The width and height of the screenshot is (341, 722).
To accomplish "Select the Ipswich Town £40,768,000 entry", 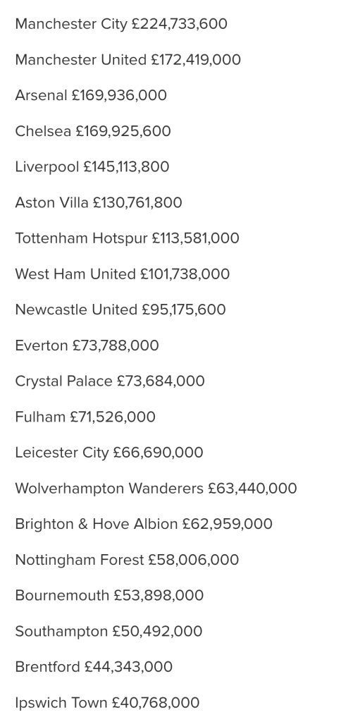I will point(107,703).
